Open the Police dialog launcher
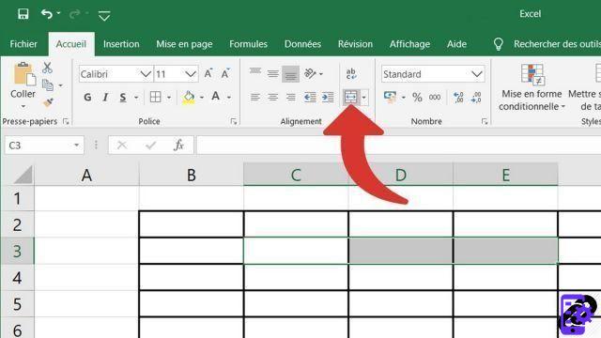Viewport: 601px width, 338px height. 234,121
